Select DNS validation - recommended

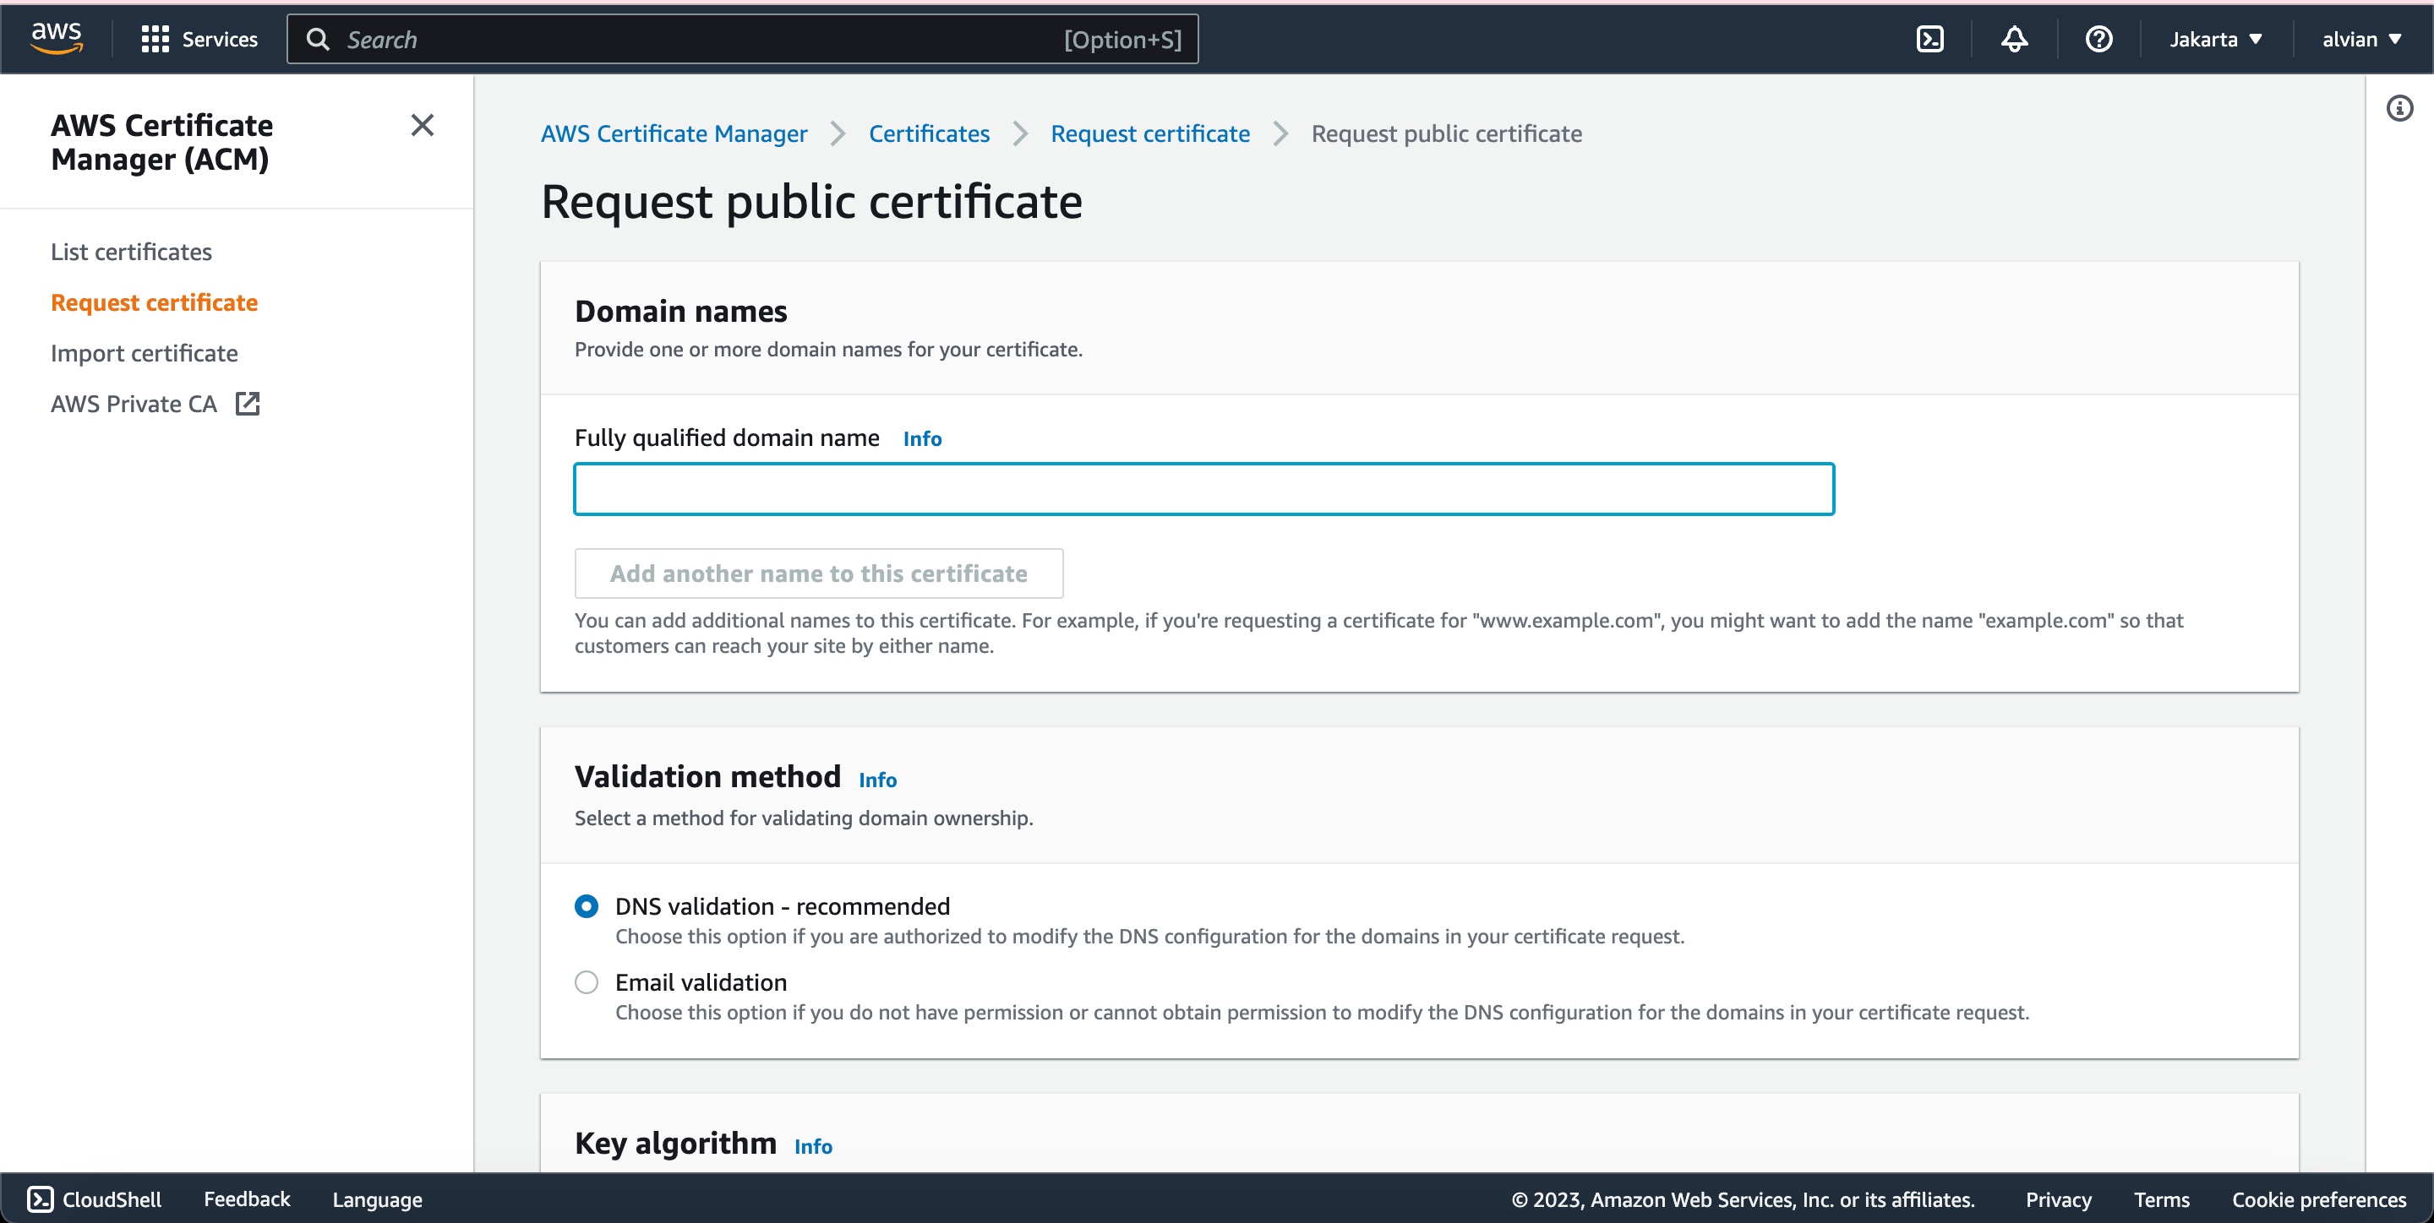(x=586, y=905)
